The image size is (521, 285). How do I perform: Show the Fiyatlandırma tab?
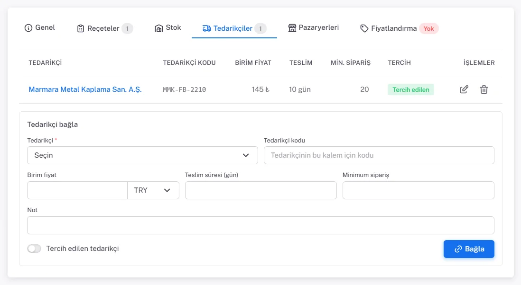pos(400,28)
